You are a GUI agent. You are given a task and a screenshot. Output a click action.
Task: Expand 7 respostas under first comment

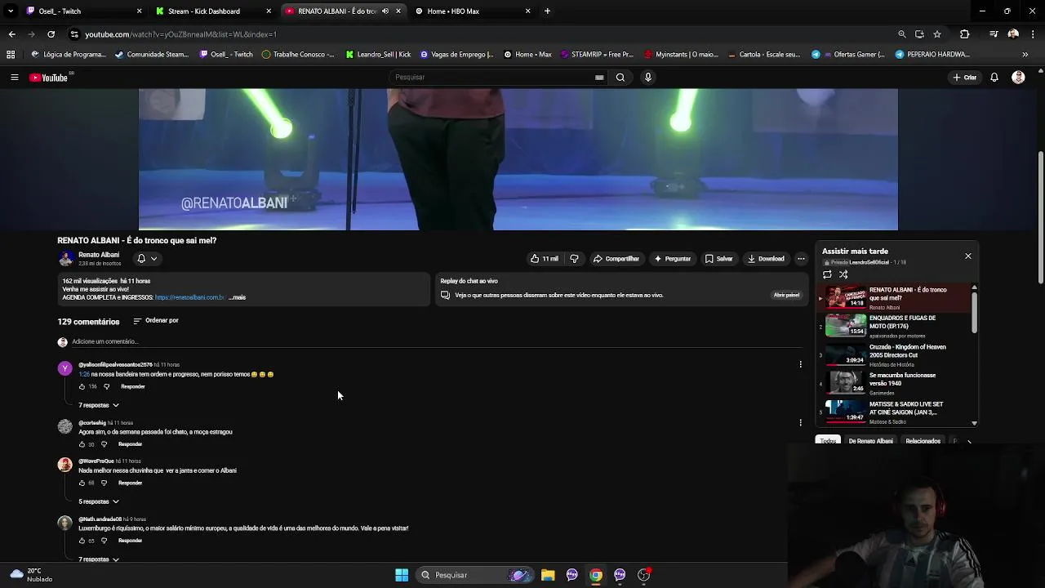(x=99, y=405)
